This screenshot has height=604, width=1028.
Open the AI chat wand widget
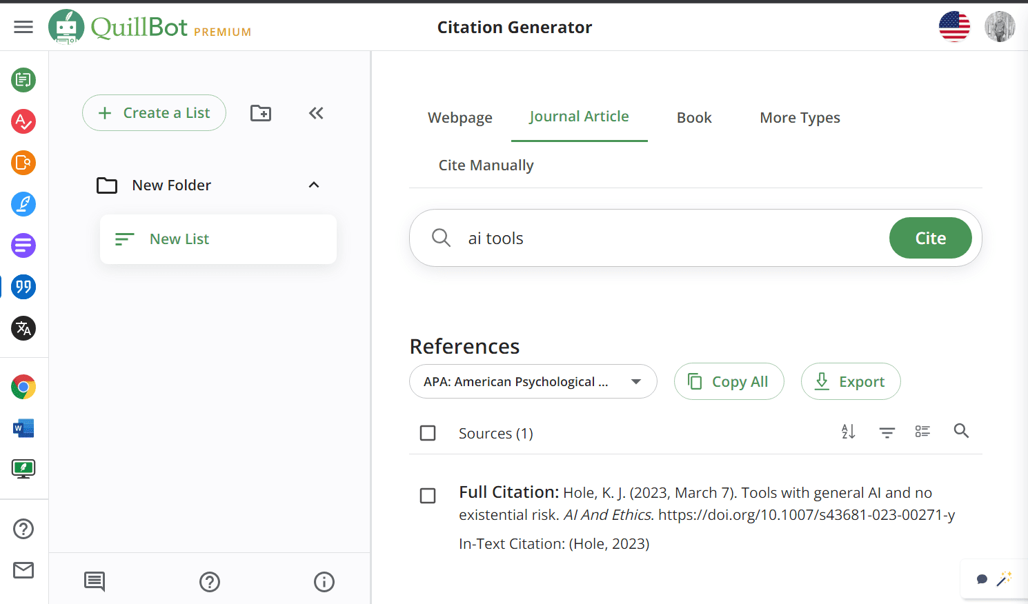(994, 579)
